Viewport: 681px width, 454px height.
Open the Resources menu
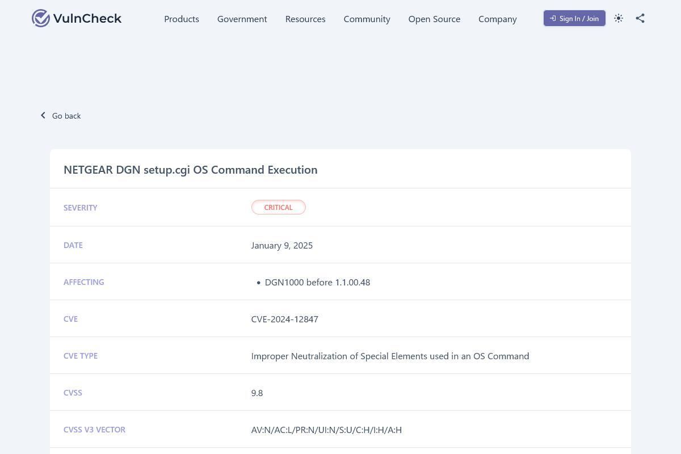click(305, 19)
